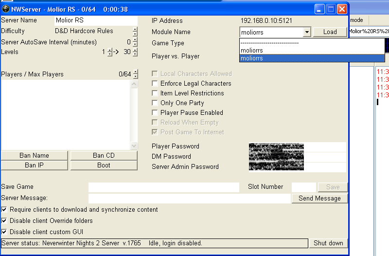The width and height of the screenshot is (389, 256).
Task: Click the address field in background window
Action: (369, 31)
